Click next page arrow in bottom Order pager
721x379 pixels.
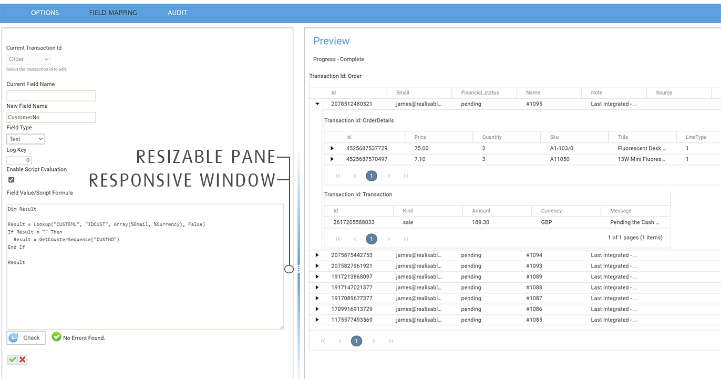(x=374, y=341)
